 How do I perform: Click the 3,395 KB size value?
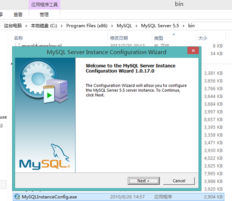pos(213,127)
